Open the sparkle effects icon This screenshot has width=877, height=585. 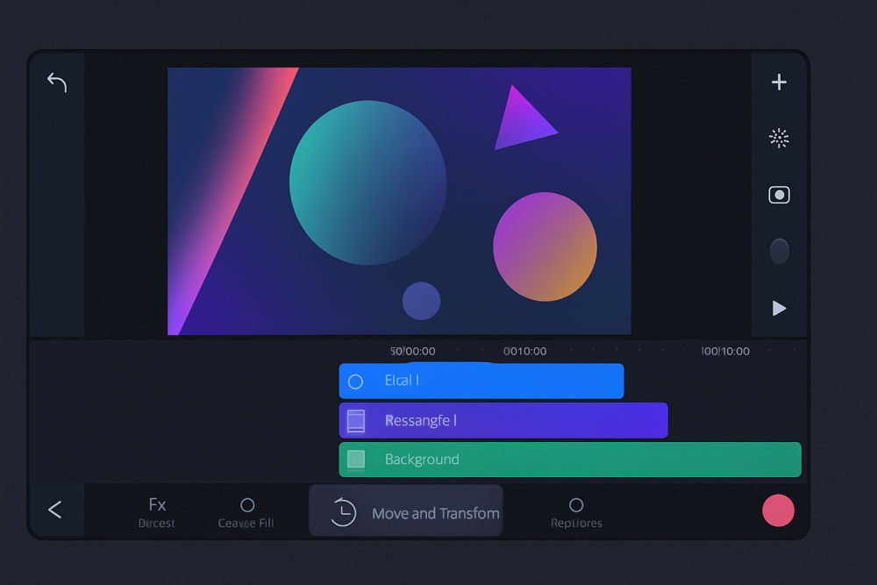tap(779, 138)
